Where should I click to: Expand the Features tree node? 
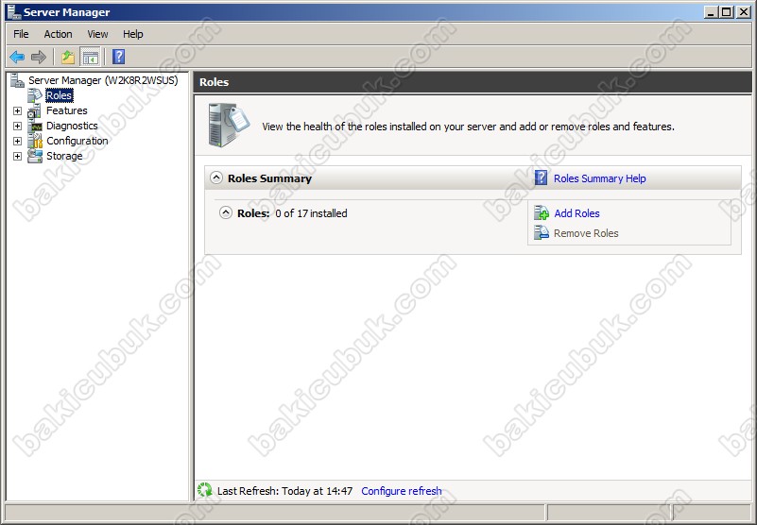tap(17, 111)
